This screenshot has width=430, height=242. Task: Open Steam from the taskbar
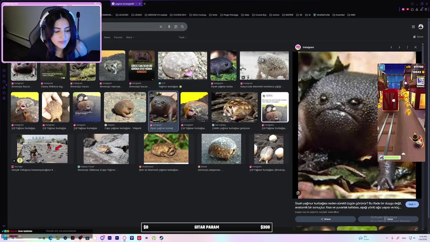161,238
